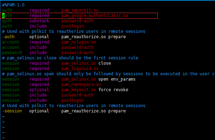Click the 'close should be first session' comment
215x140 pixels.
(70, 58)
